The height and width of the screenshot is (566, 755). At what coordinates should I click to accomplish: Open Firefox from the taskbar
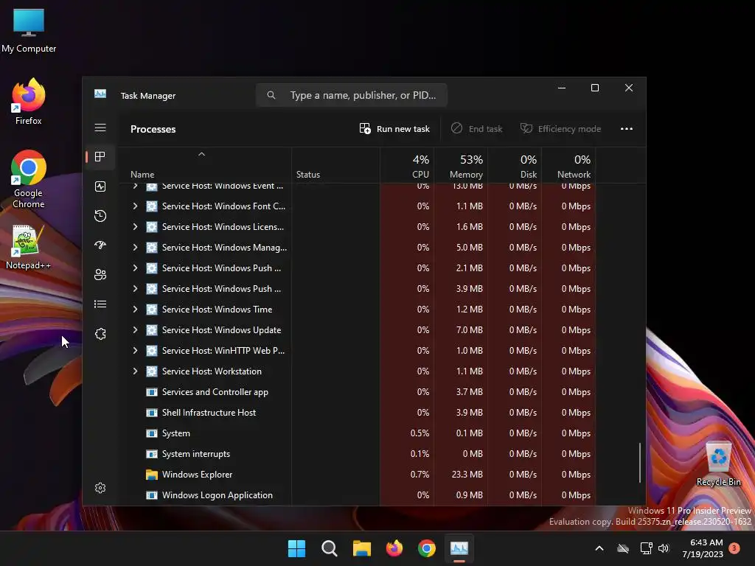click(394, 548)
